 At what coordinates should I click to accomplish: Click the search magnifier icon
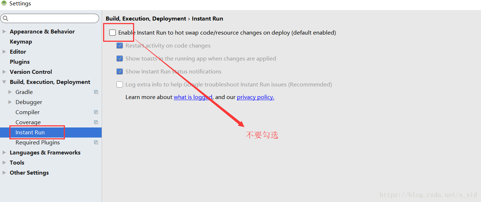pos(5,18)
